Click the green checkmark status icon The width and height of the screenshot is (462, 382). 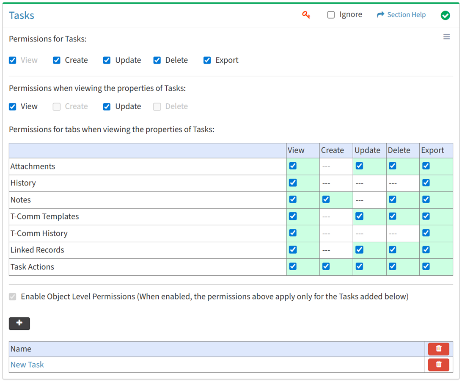445,15
